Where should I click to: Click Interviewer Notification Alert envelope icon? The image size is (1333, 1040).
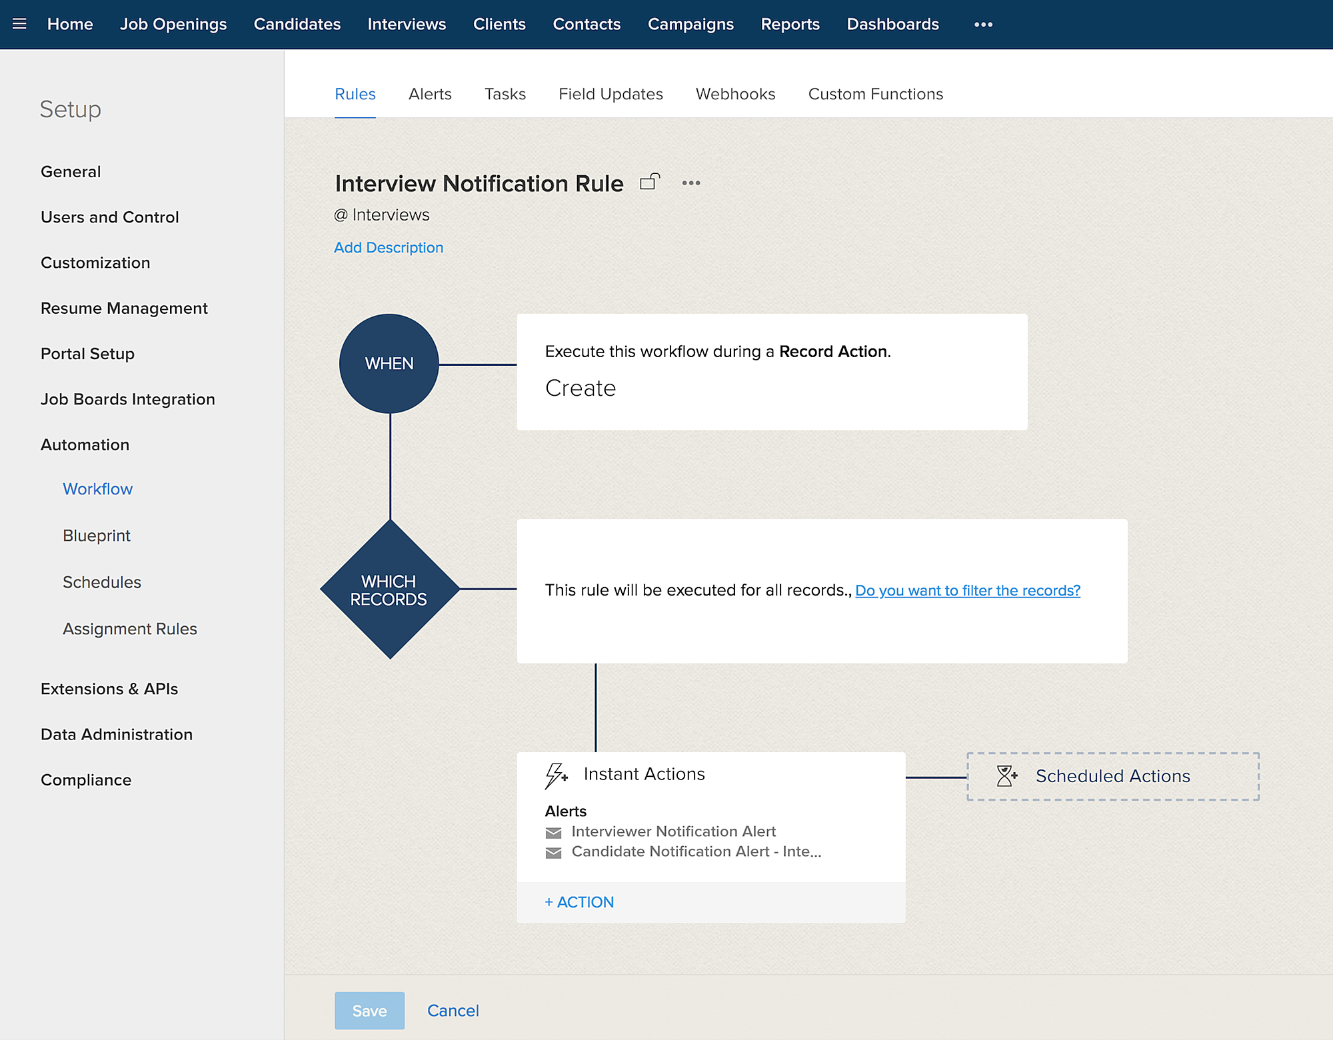[x=553, y=833]
